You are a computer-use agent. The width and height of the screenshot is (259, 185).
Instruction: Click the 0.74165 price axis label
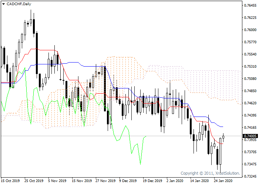(250, 128)
